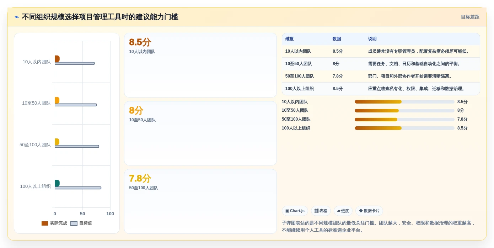
Task: Click the gray target bar for 100人以上组织
Action: pyautogui.click(x=78, y=188)
